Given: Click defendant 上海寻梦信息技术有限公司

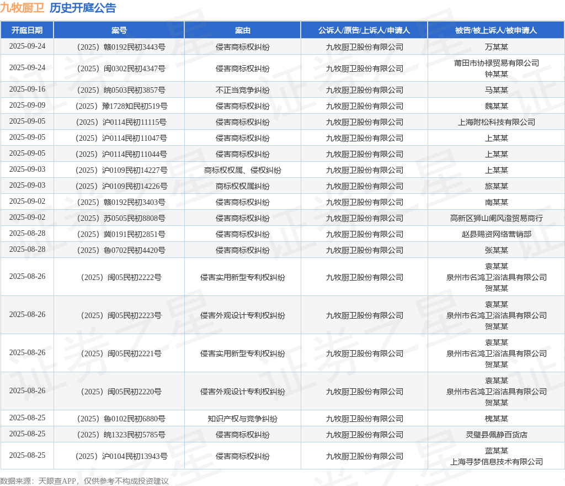Looking at the screenshot, I should tap(496, 462).
